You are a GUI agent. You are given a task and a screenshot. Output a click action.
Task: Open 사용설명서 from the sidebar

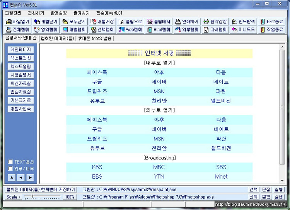pos(21,75)
